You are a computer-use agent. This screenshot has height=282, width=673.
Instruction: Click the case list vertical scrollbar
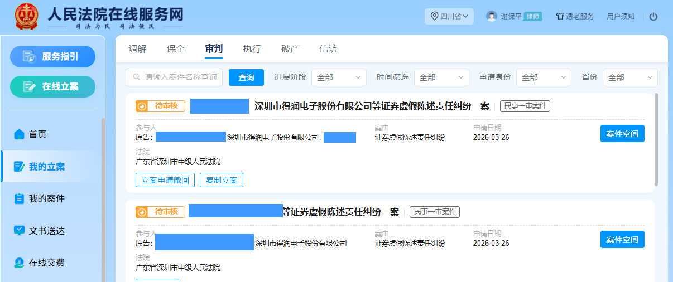tap(656, 139)
